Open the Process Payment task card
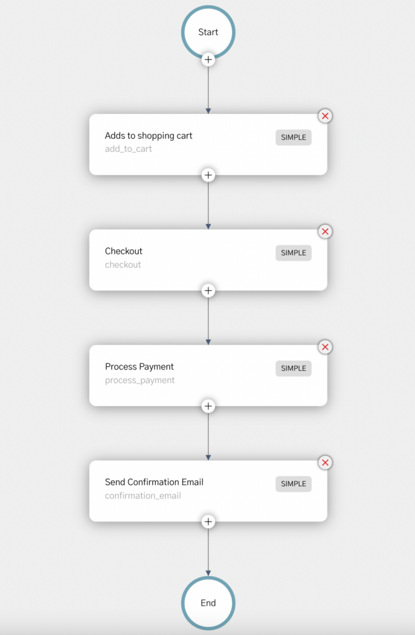Screen dimensions: 415x635 208,375
